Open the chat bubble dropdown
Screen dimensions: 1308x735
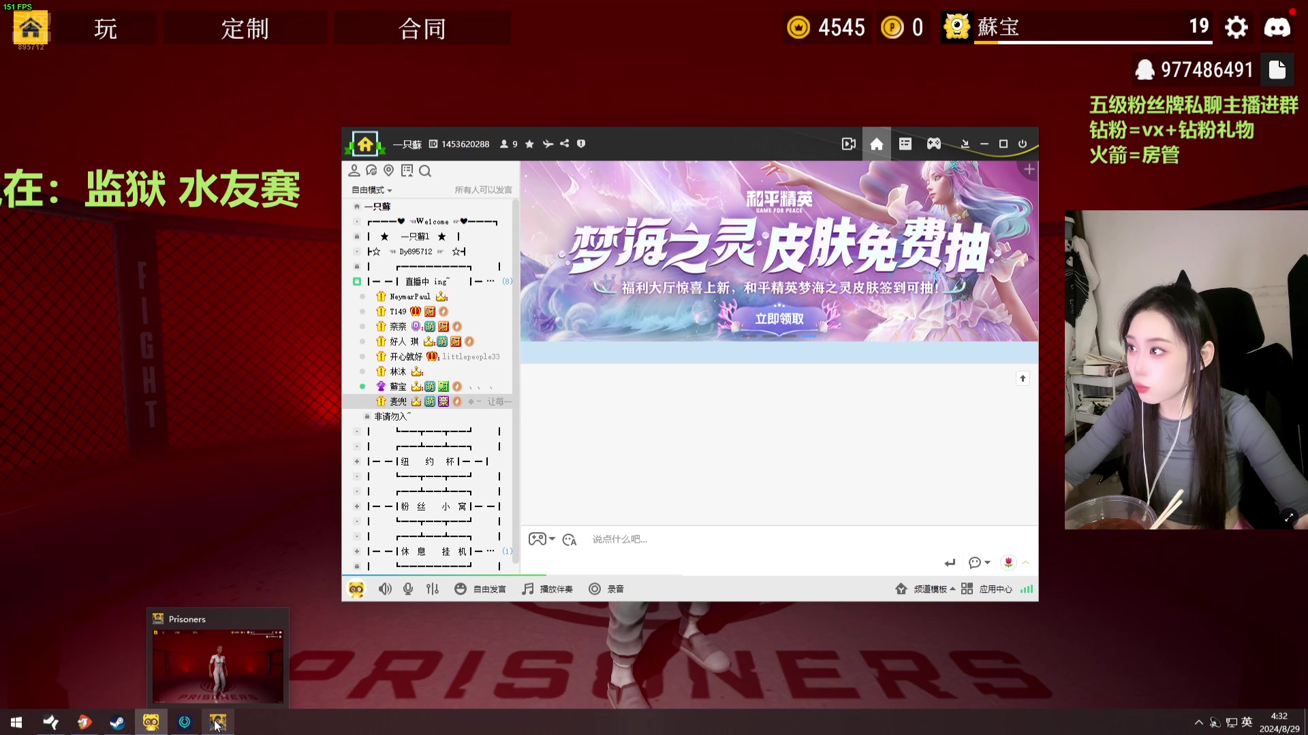click(x=979, y=563)
